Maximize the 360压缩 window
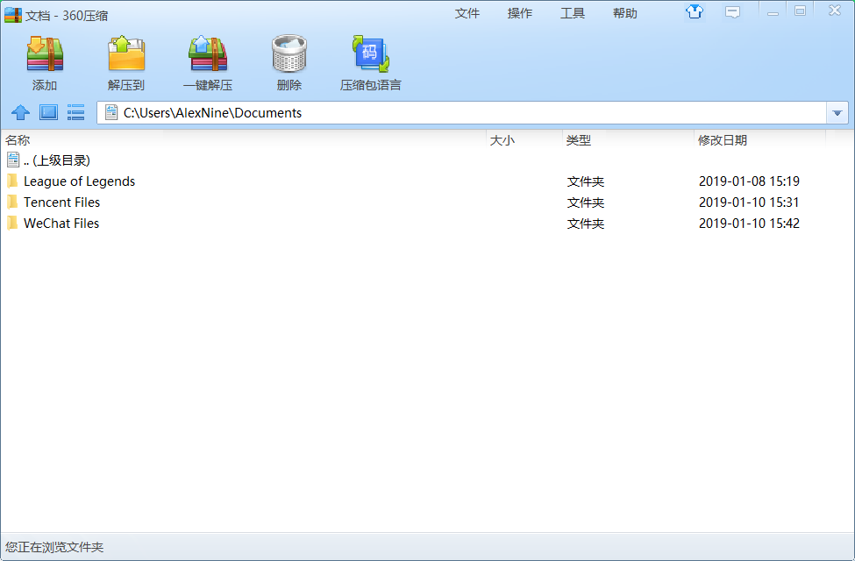855x561 pixels. [800, 11]
